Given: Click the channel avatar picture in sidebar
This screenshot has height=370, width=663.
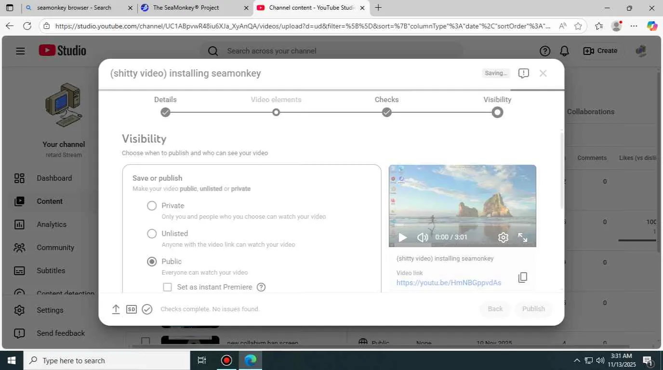Looking at the screenshot, I should point(64,106).
